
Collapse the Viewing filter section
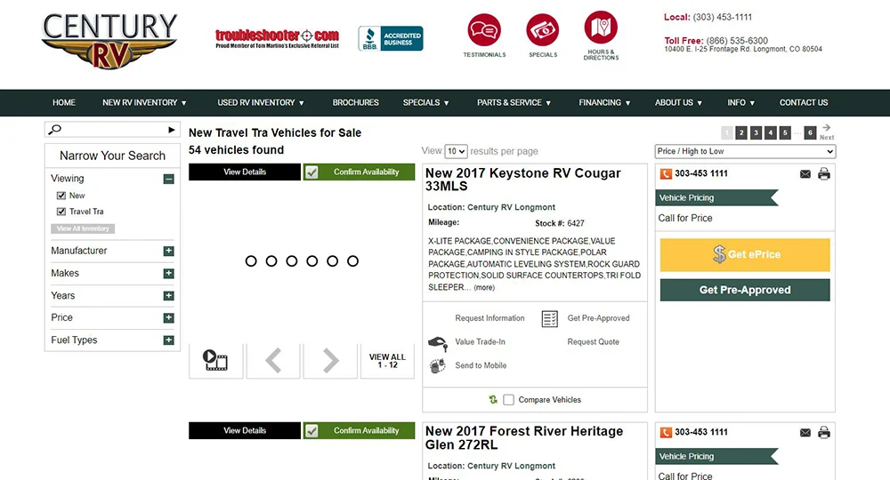(x=168, y=179)
